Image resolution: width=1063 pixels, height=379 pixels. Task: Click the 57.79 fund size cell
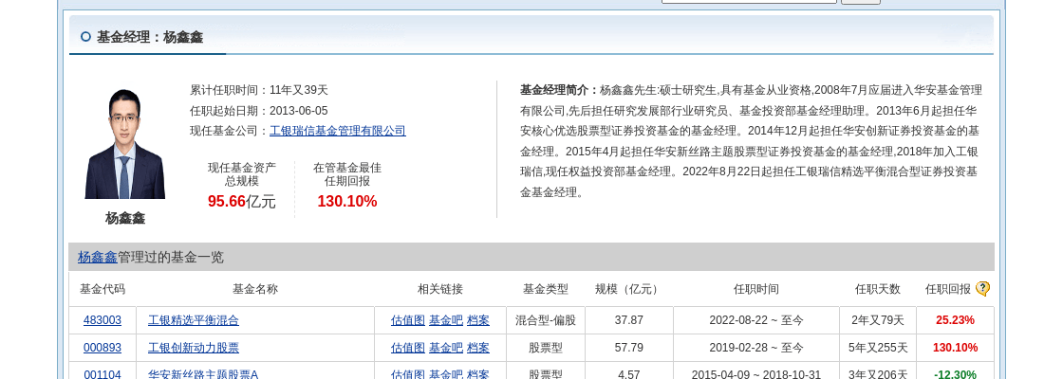tap(629, 348)
